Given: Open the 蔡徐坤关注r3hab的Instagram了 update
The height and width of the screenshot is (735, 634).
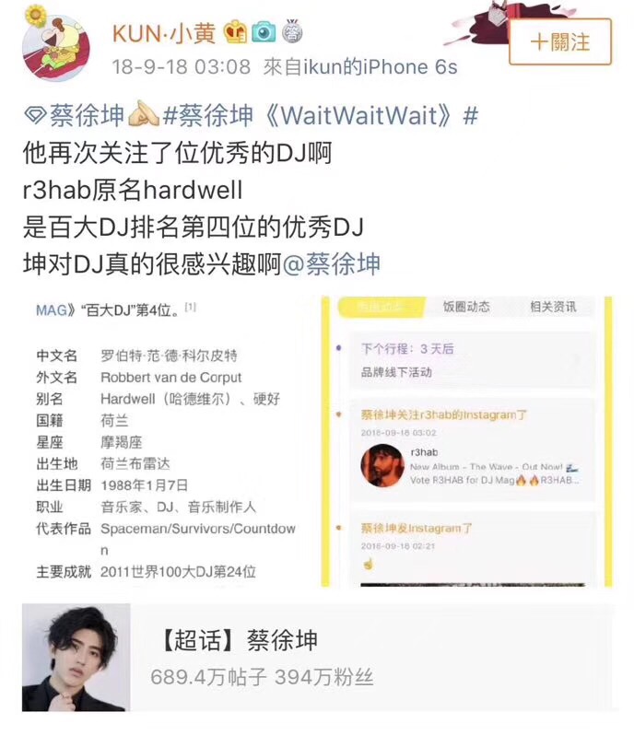Looking at the screenshot, I should [443, 414].
